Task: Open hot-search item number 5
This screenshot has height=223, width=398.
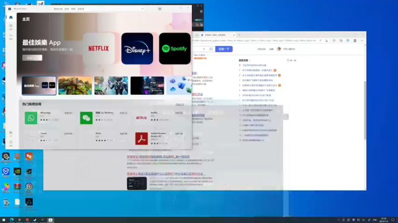Action: [x=259, y=90]
